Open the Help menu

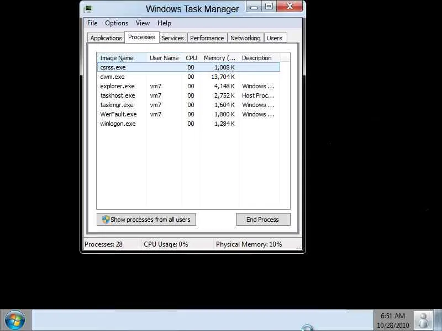click(164, 23)
